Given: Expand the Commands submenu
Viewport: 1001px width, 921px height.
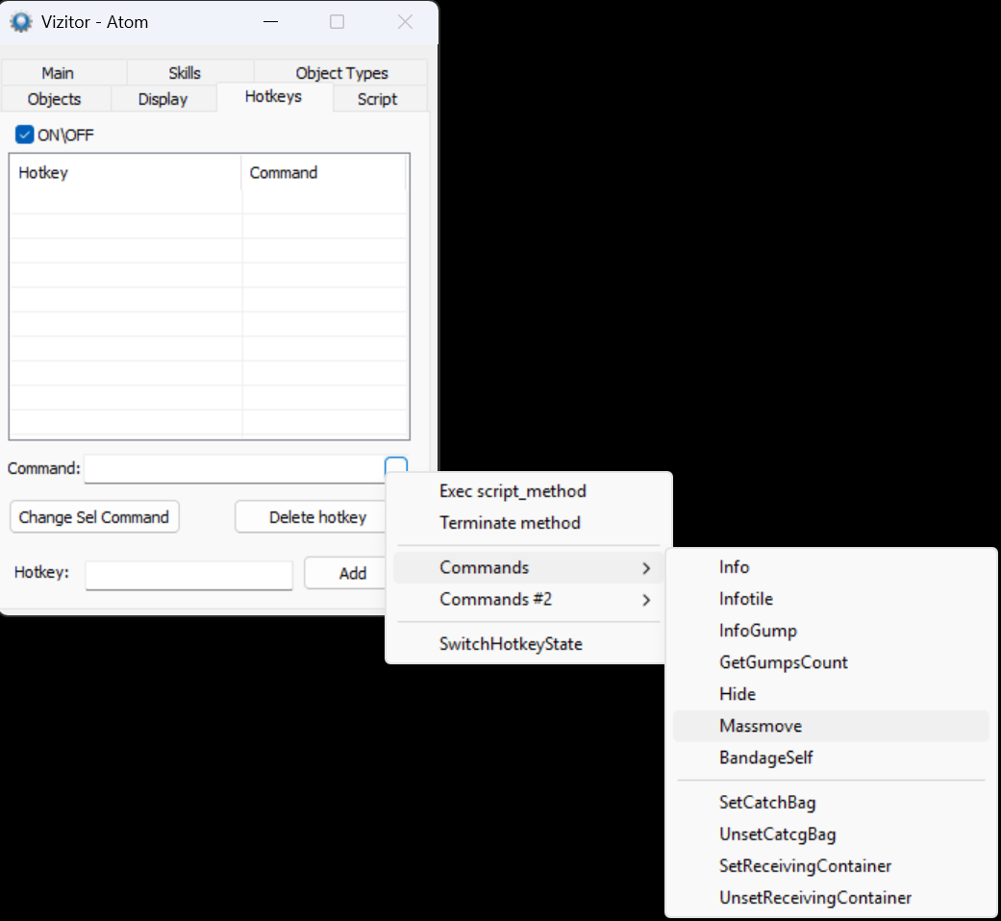Looking at the screenshot, I should (x=529, y=567).
